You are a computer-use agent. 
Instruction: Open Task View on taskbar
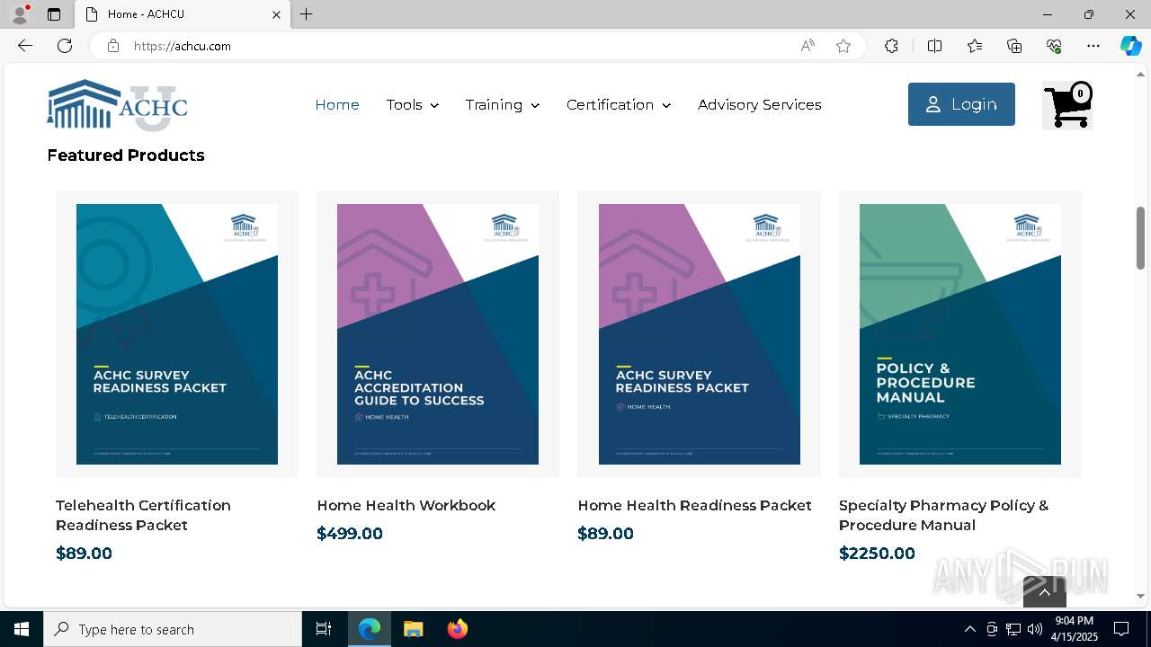pyautogui.click(x=324, y=629)
